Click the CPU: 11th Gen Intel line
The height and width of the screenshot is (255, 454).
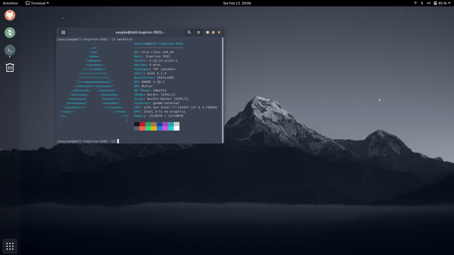[175, 107]
